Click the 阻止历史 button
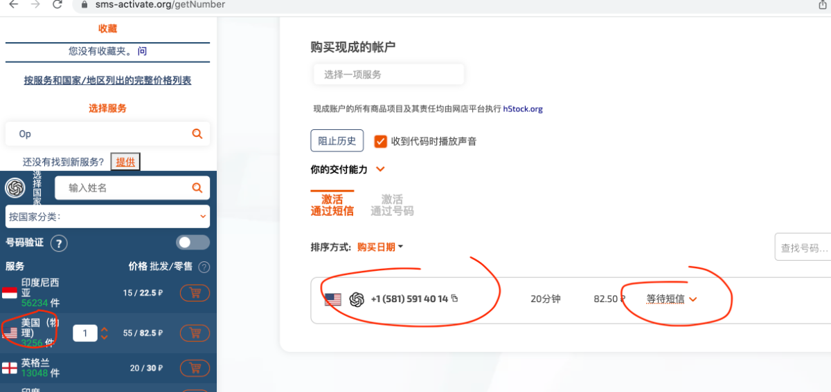This screenshot has width=831, height=392. (x=337, y=141)
